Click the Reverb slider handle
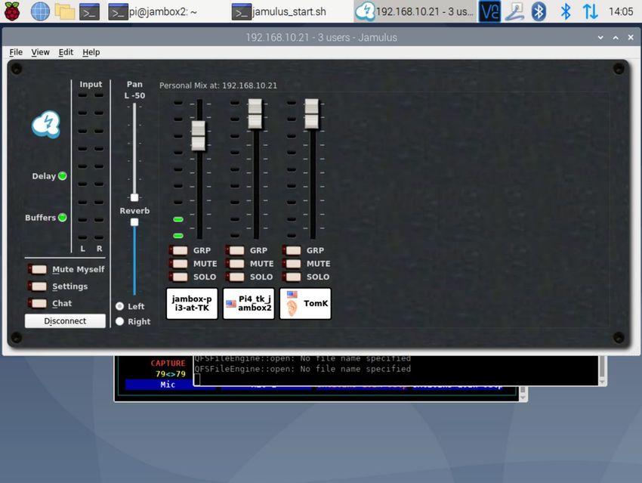 coord(134,222)
